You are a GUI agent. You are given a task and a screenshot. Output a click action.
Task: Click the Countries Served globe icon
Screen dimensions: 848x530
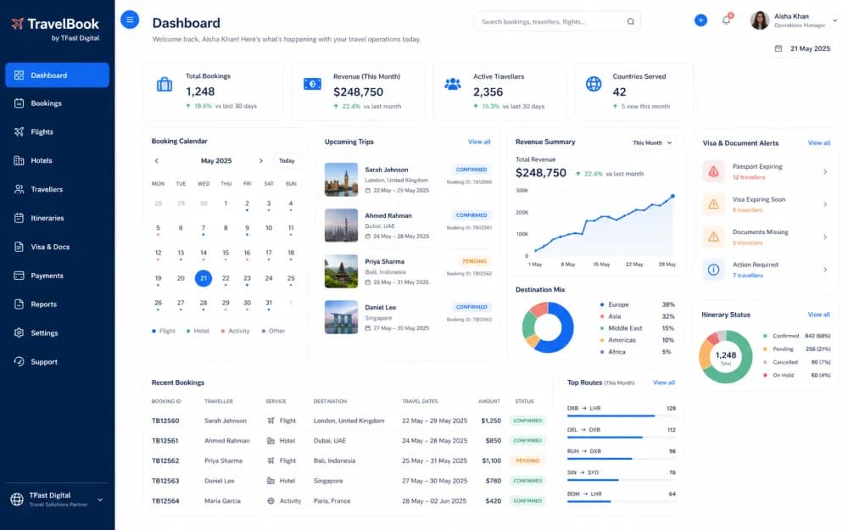coord(594,84)
